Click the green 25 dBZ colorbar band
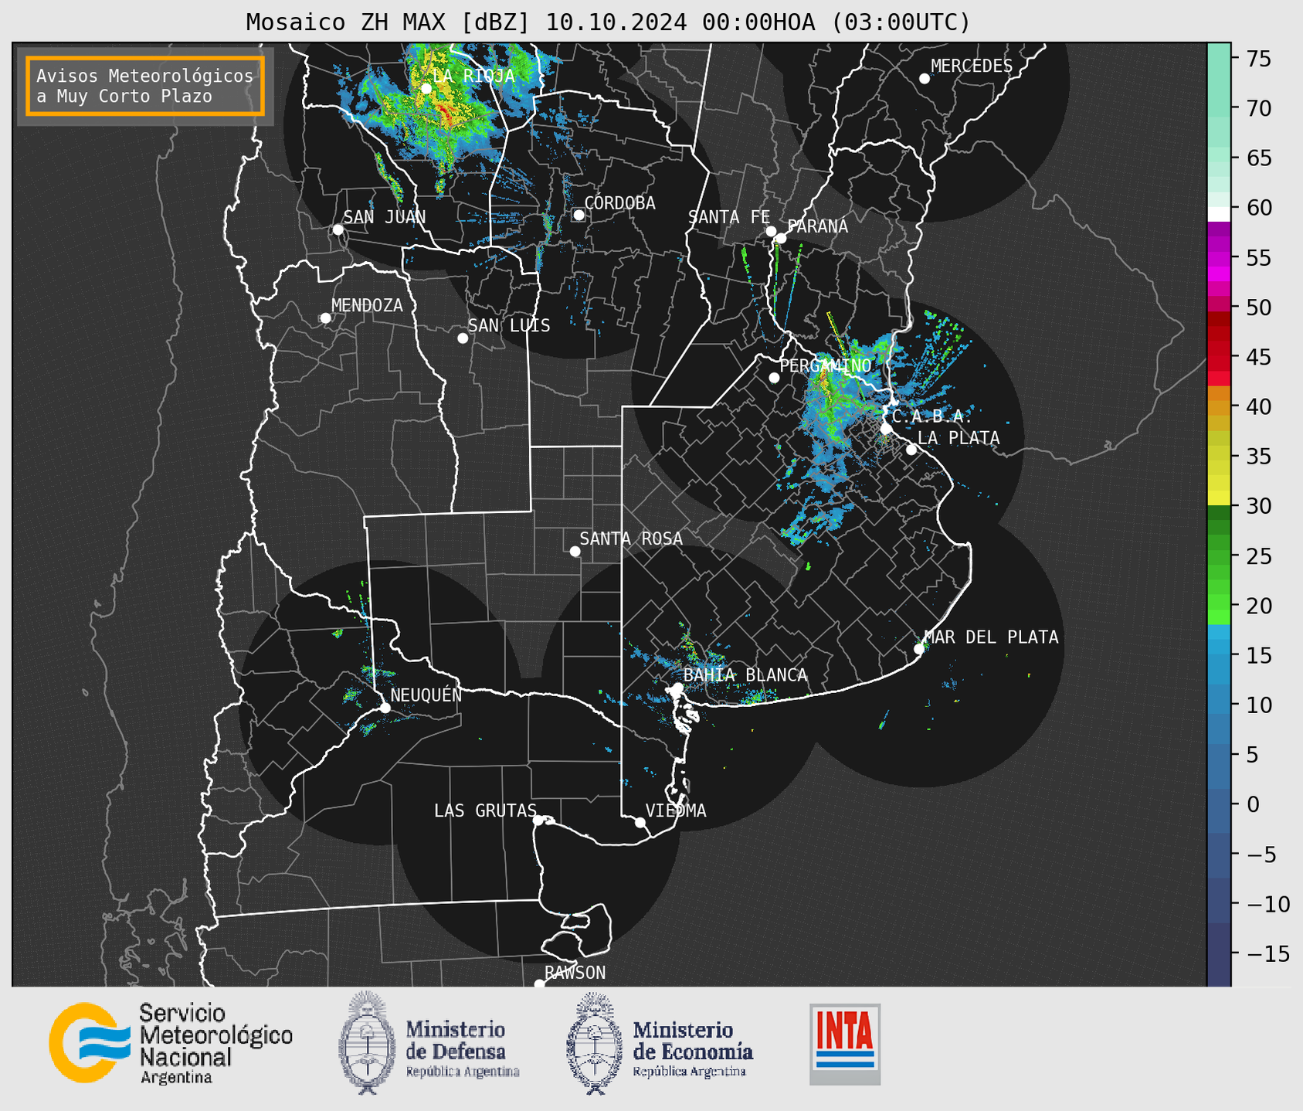 pos(1219,555)
